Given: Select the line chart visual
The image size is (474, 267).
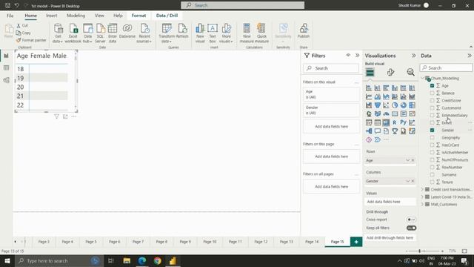Looking at the screenshot, I should 369,96.
